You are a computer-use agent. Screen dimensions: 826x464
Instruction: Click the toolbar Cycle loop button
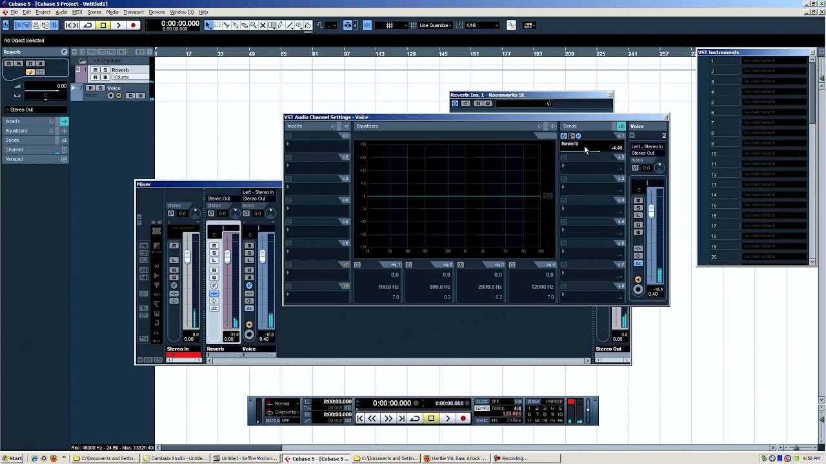click(87, 25)
